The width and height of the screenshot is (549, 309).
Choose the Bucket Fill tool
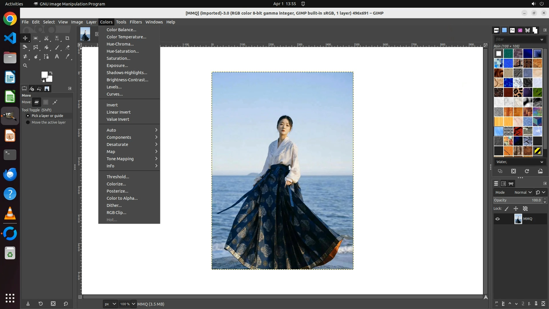coord(46,47)
